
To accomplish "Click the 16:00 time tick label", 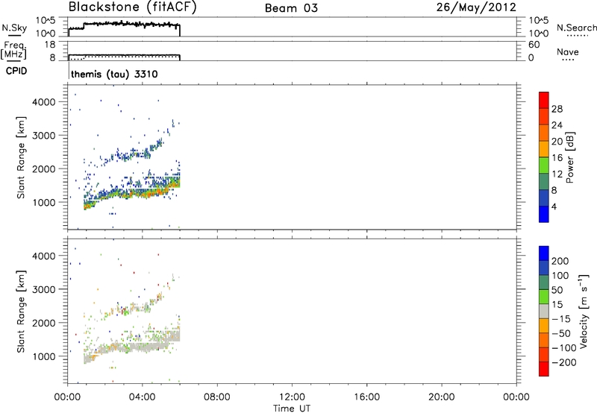I will pyautogui.click(x=366, y=397).
